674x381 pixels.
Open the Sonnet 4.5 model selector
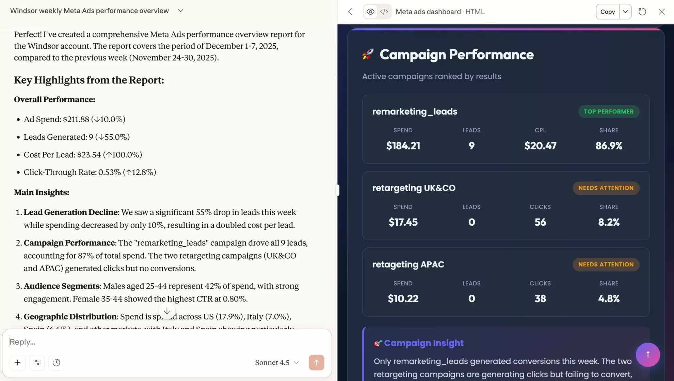tap(276, 362)
